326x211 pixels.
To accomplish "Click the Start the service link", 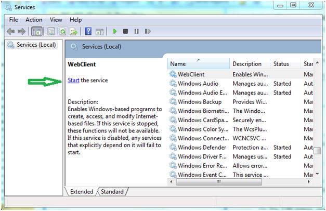I will click(x=73, y=81).
